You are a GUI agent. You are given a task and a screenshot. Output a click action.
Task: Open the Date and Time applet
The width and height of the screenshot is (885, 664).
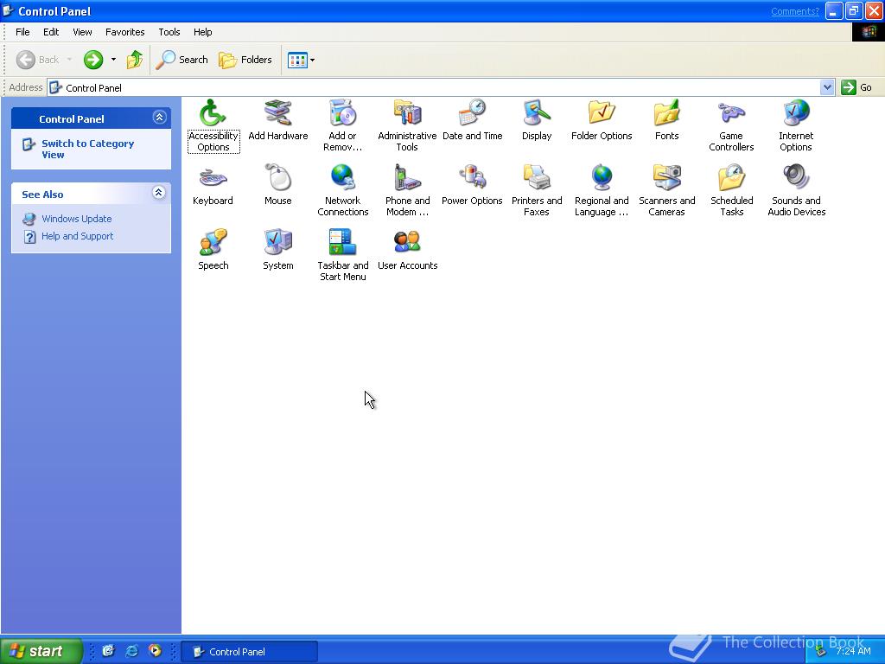pos(473,113)
